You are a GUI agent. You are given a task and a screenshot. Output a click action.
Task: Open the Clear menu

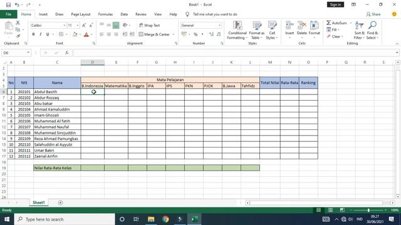pyautogui.click(x=335, y=36)
